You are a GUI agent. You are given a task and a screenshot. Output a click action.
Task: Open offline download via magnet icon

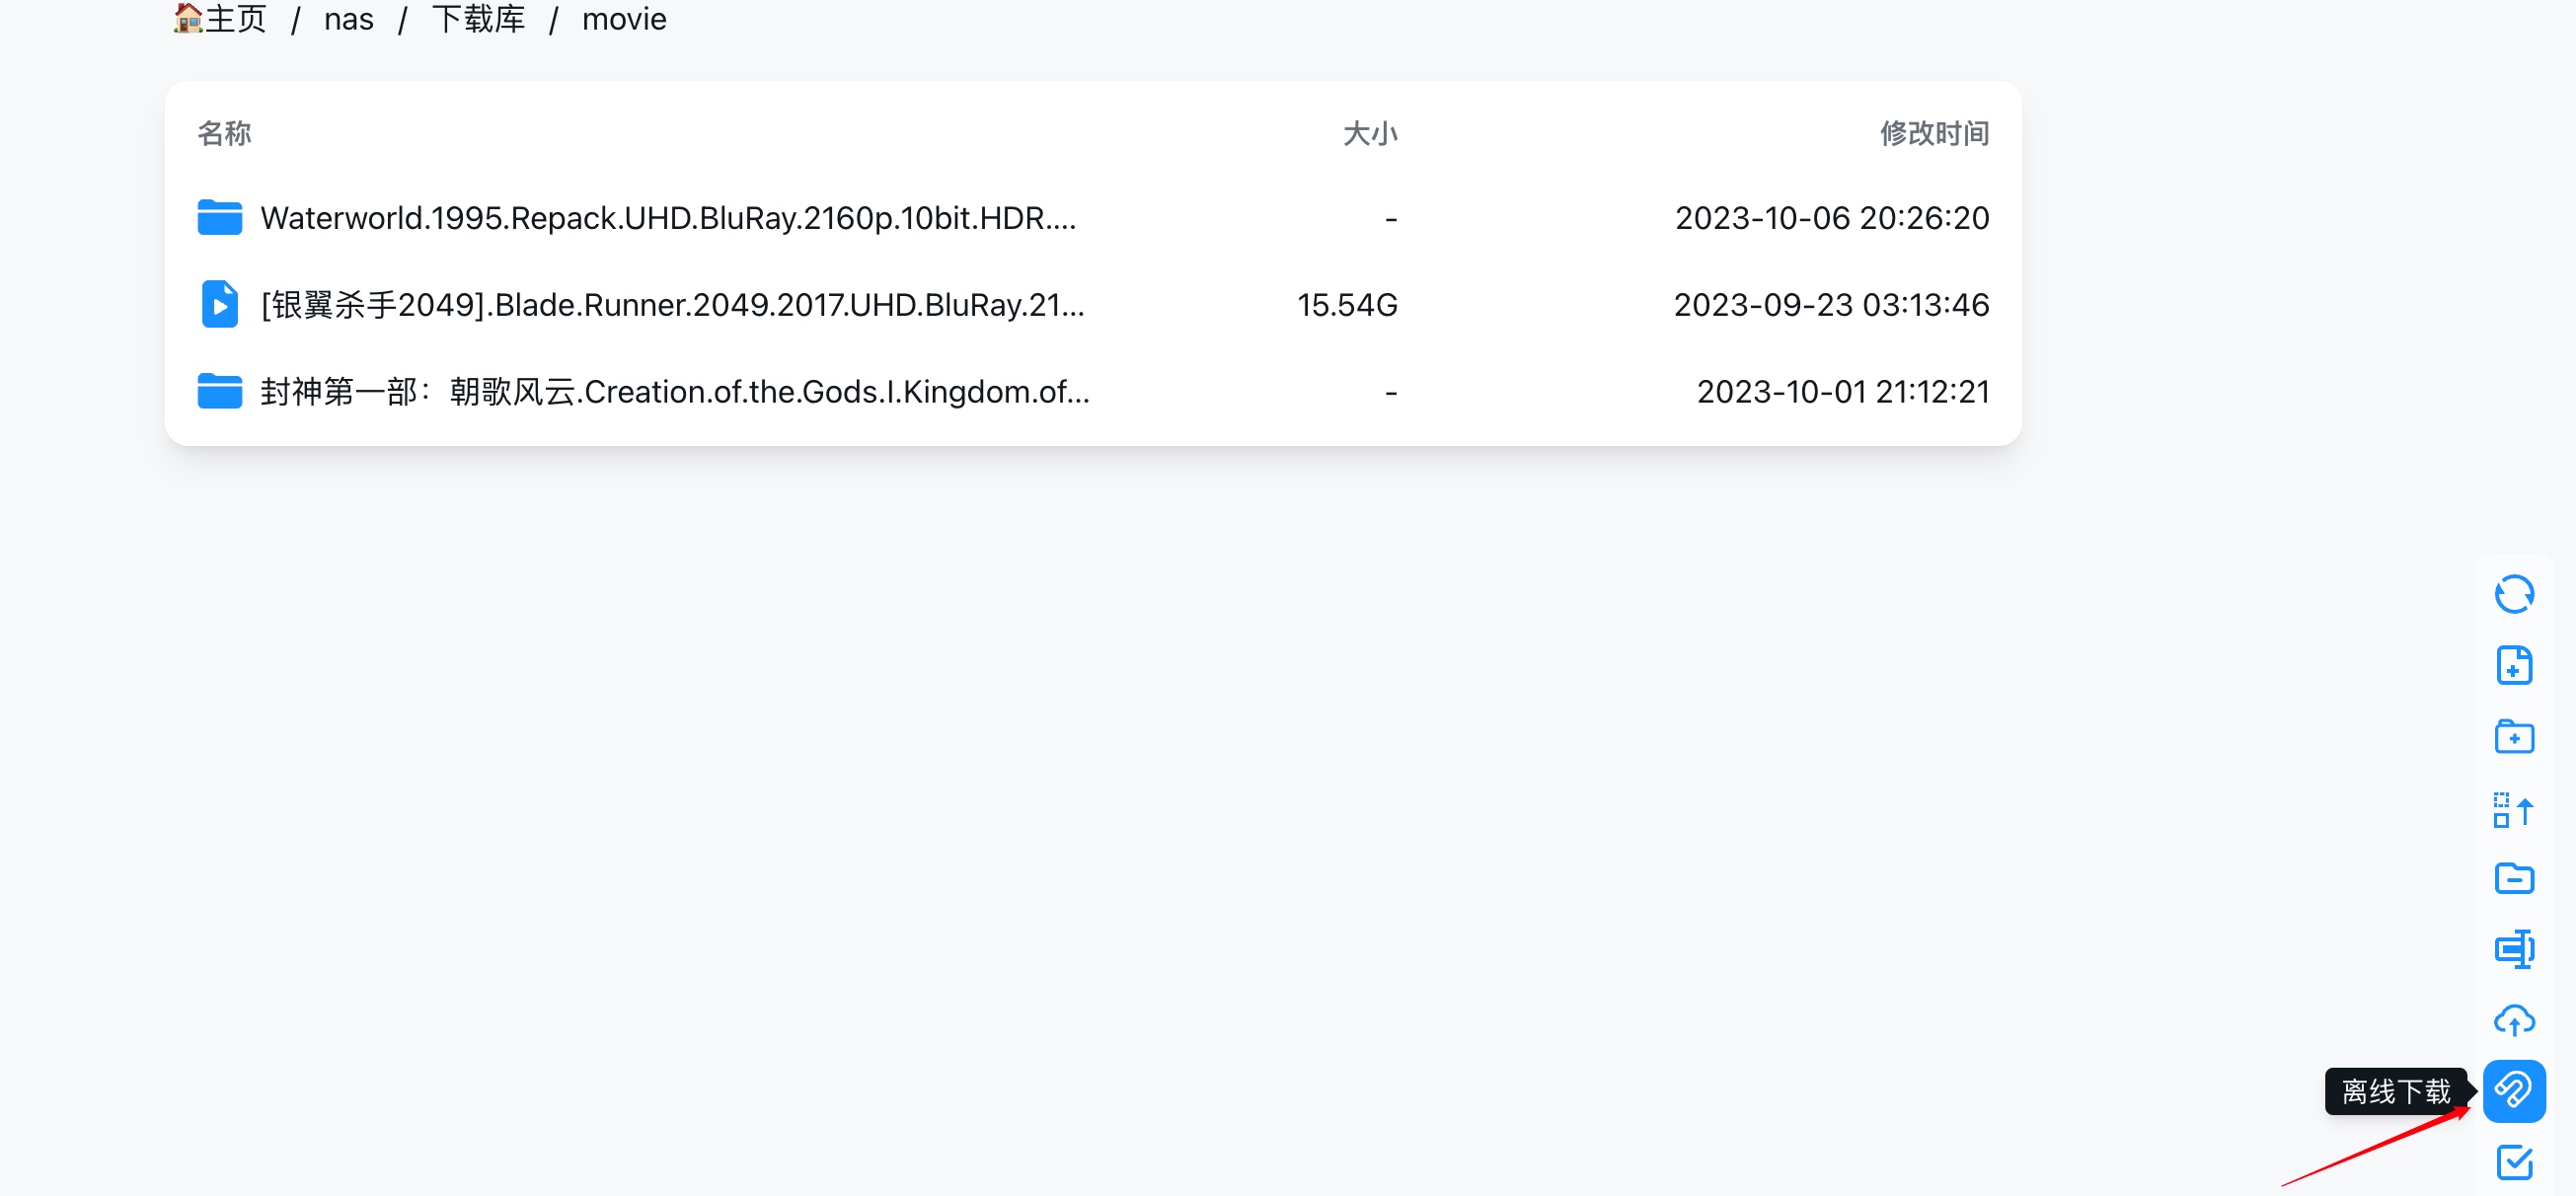(x=2513, y=1090)
